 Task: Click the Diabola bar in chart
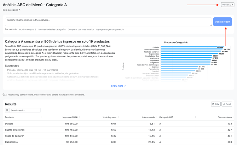coord(191,47)
